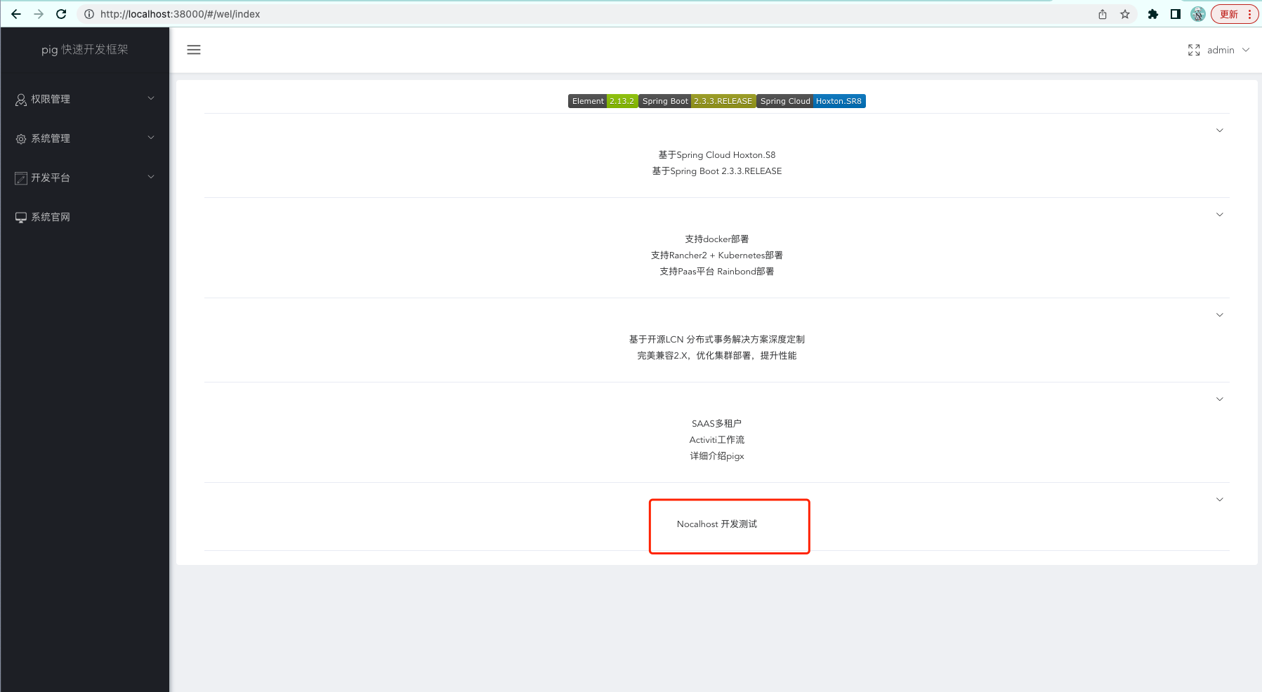Image resolution: width=1262 pixels, height=692 pixels.
Task: Click the Spring Boot 2.3.3.RELEASE badge
Action: tap(697, 101)
